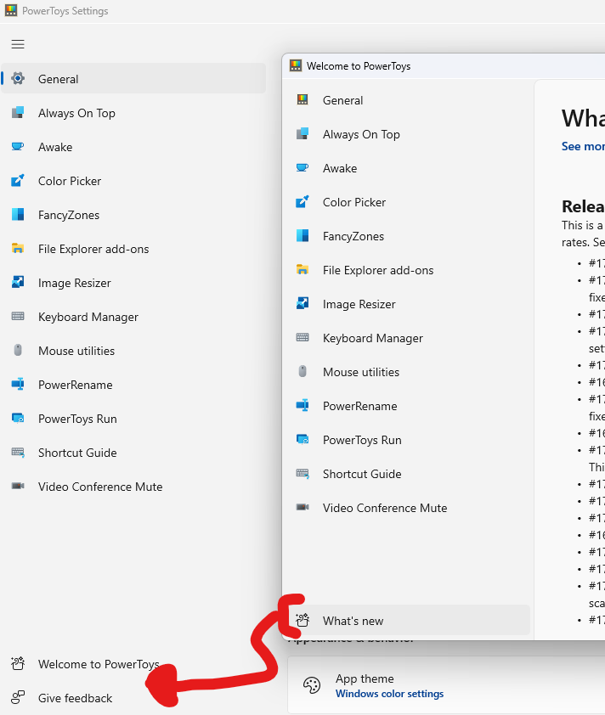Open Welcome to PowerToys from Settings sidebar
Screen dimensions: 605x715
(x=99, y=664)
